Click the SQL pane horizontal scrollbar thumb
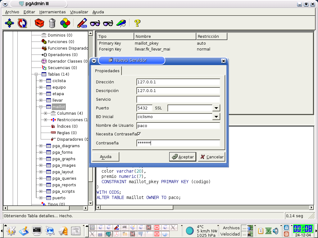Screen dimensions: 318x238 click(x=137, y=207)
